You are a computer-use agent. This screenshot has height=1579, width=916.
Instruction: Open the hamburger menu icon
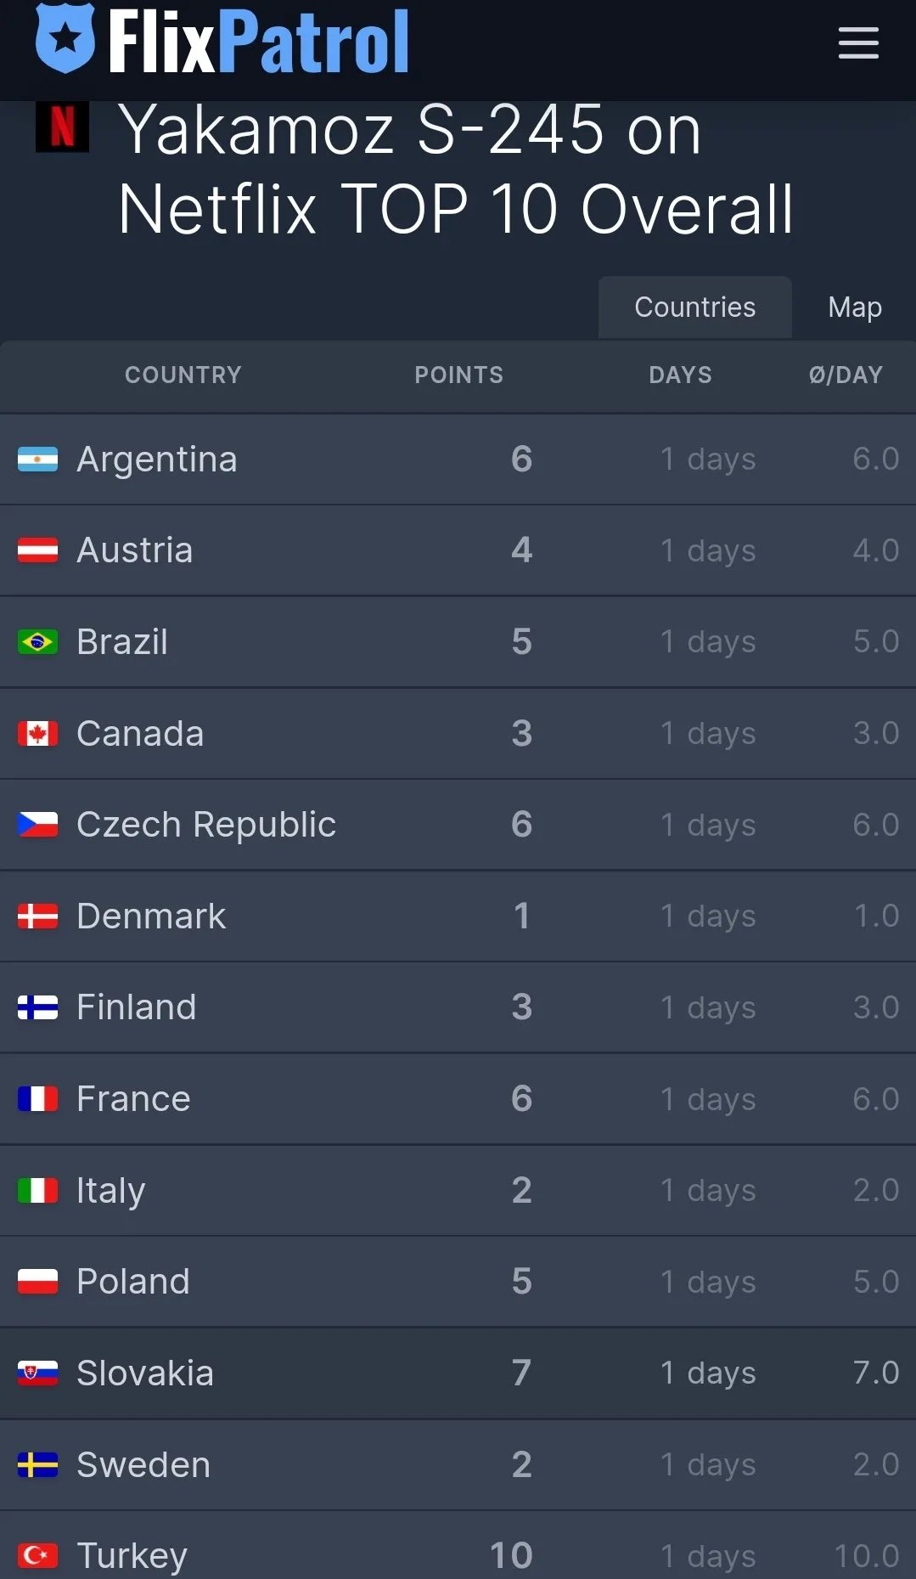858,42
